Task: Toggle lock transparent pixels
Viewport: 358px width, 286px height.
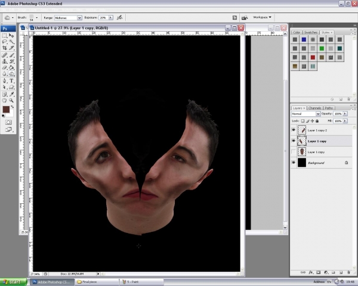Action: (x=303, y=121)
